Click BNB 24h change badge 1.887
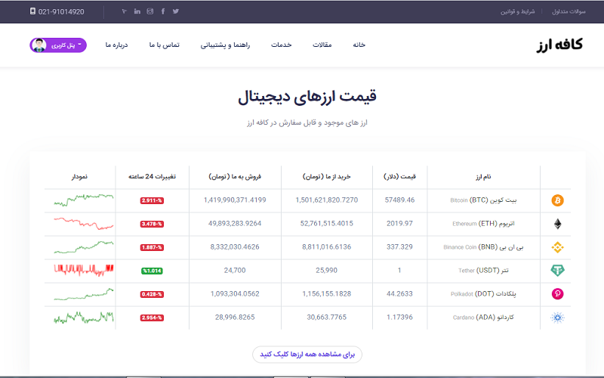Image resolution: width=604 pixels, height=378 pixels. pos(153,247)
